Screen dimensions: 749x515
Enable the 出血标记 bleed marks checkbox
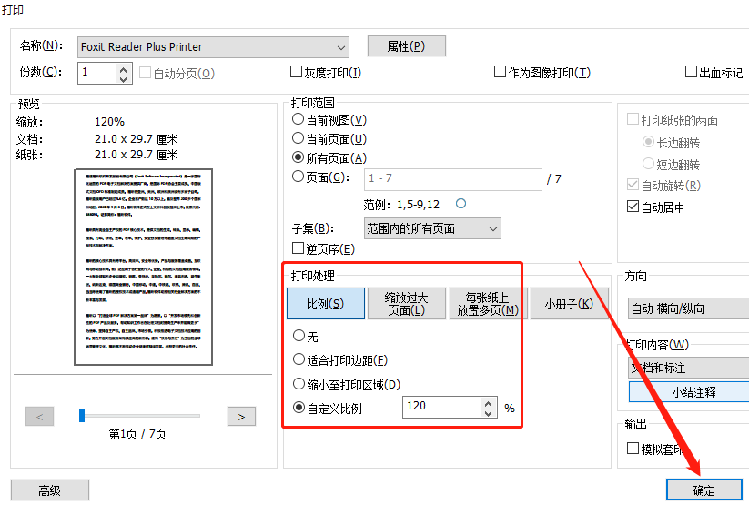(x=691, y=72)
